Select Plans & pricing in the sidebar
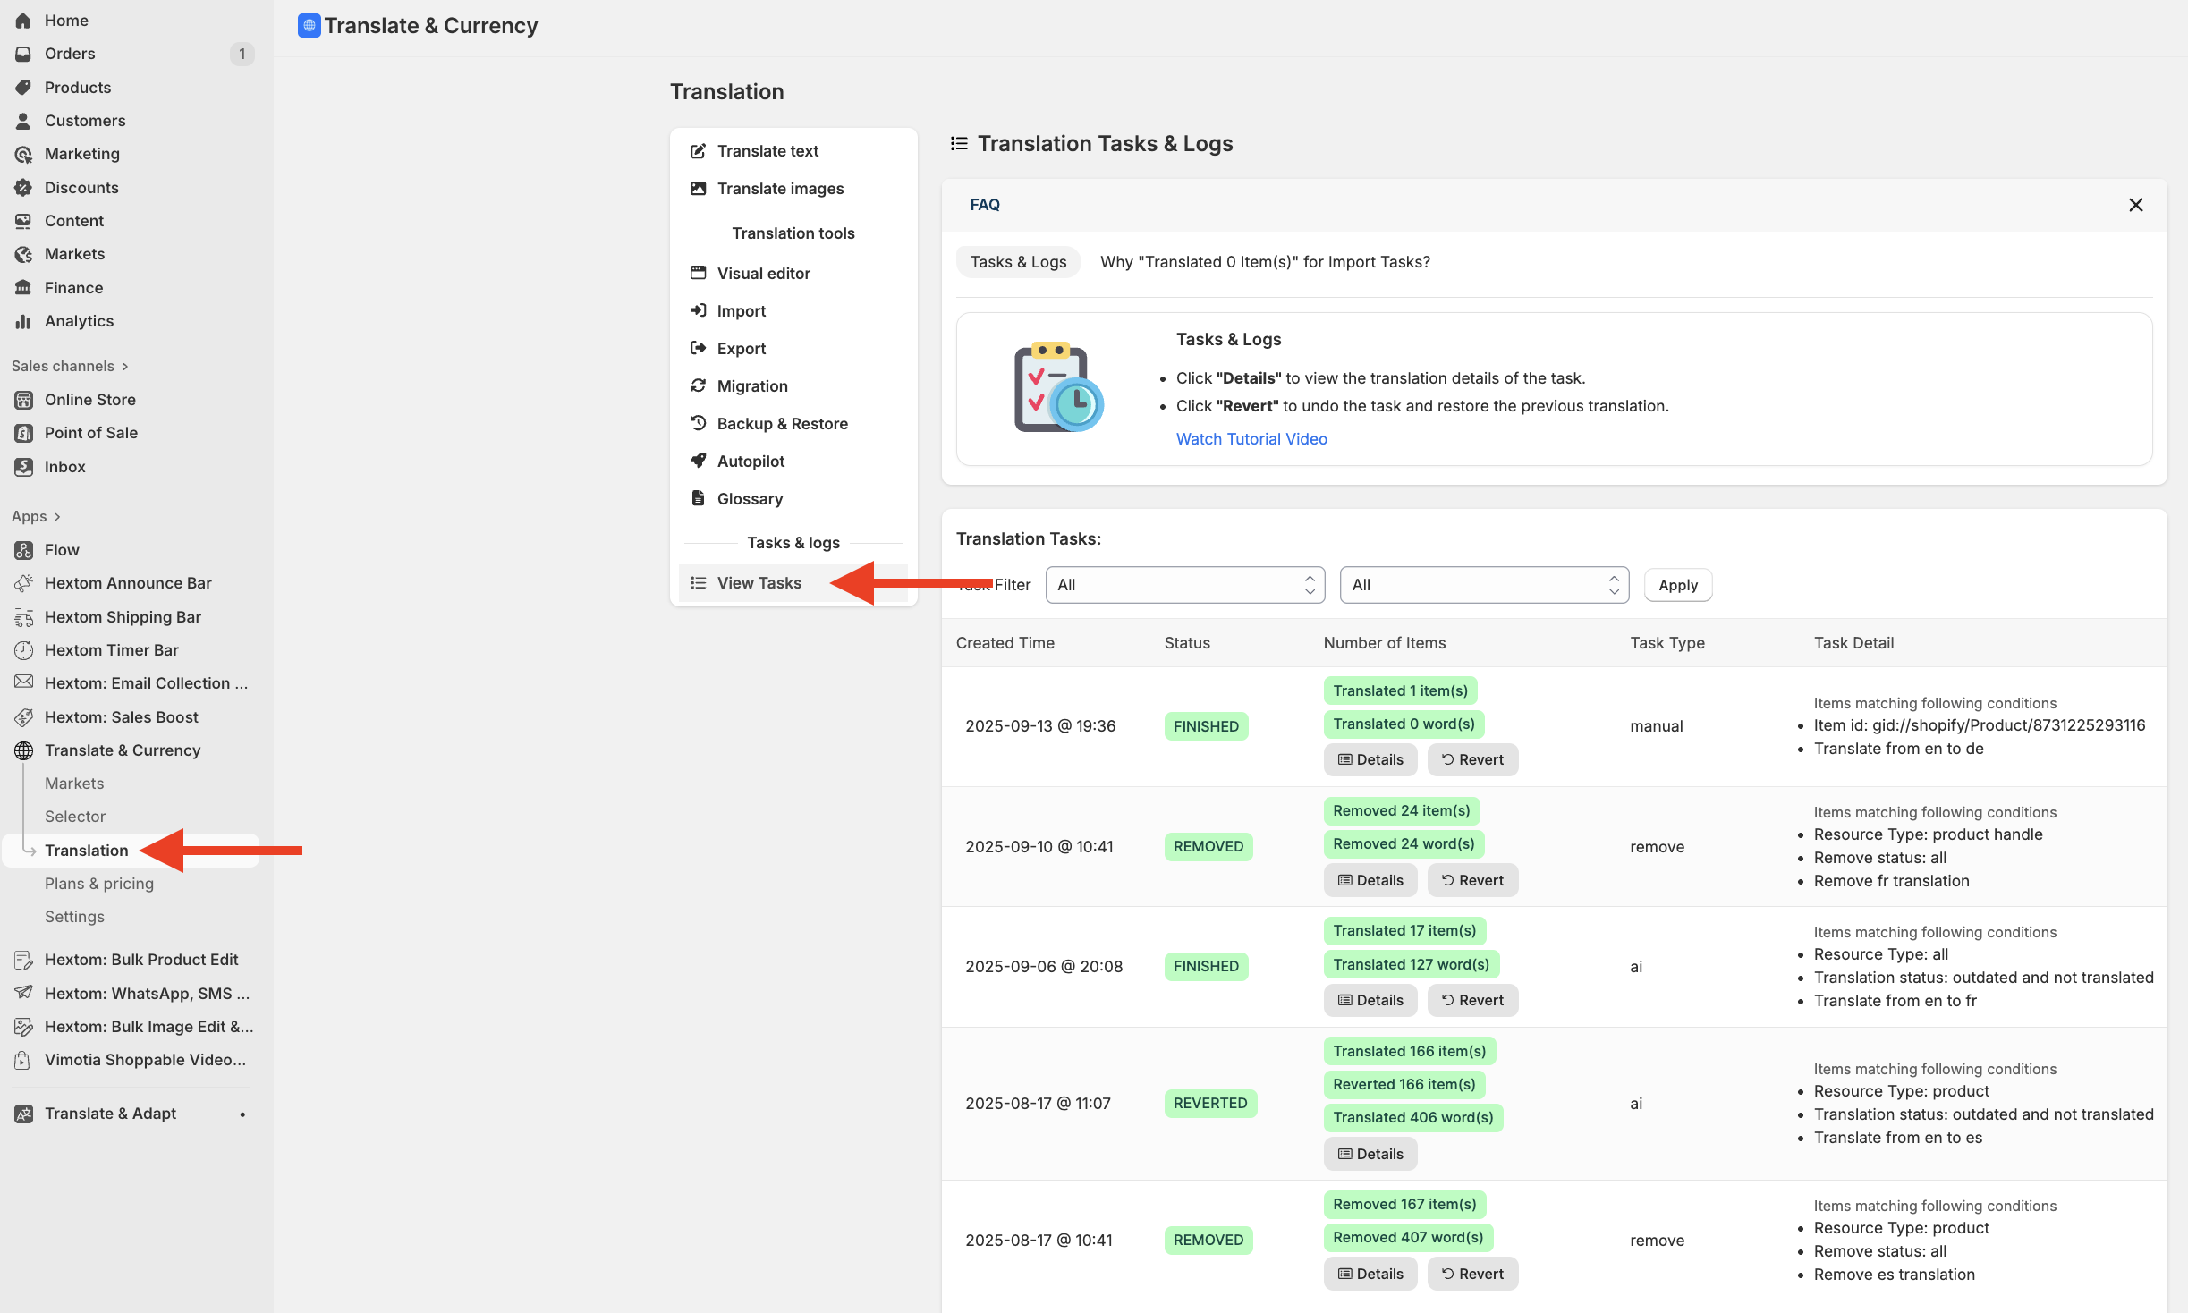The height and width of the screenshot is (1313, 2188). 99,884
